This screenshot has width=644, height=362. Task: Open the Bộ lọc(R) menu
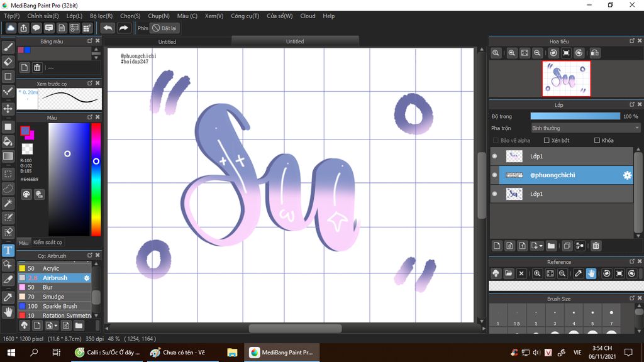pyautogui.click(x=101, y=16)
